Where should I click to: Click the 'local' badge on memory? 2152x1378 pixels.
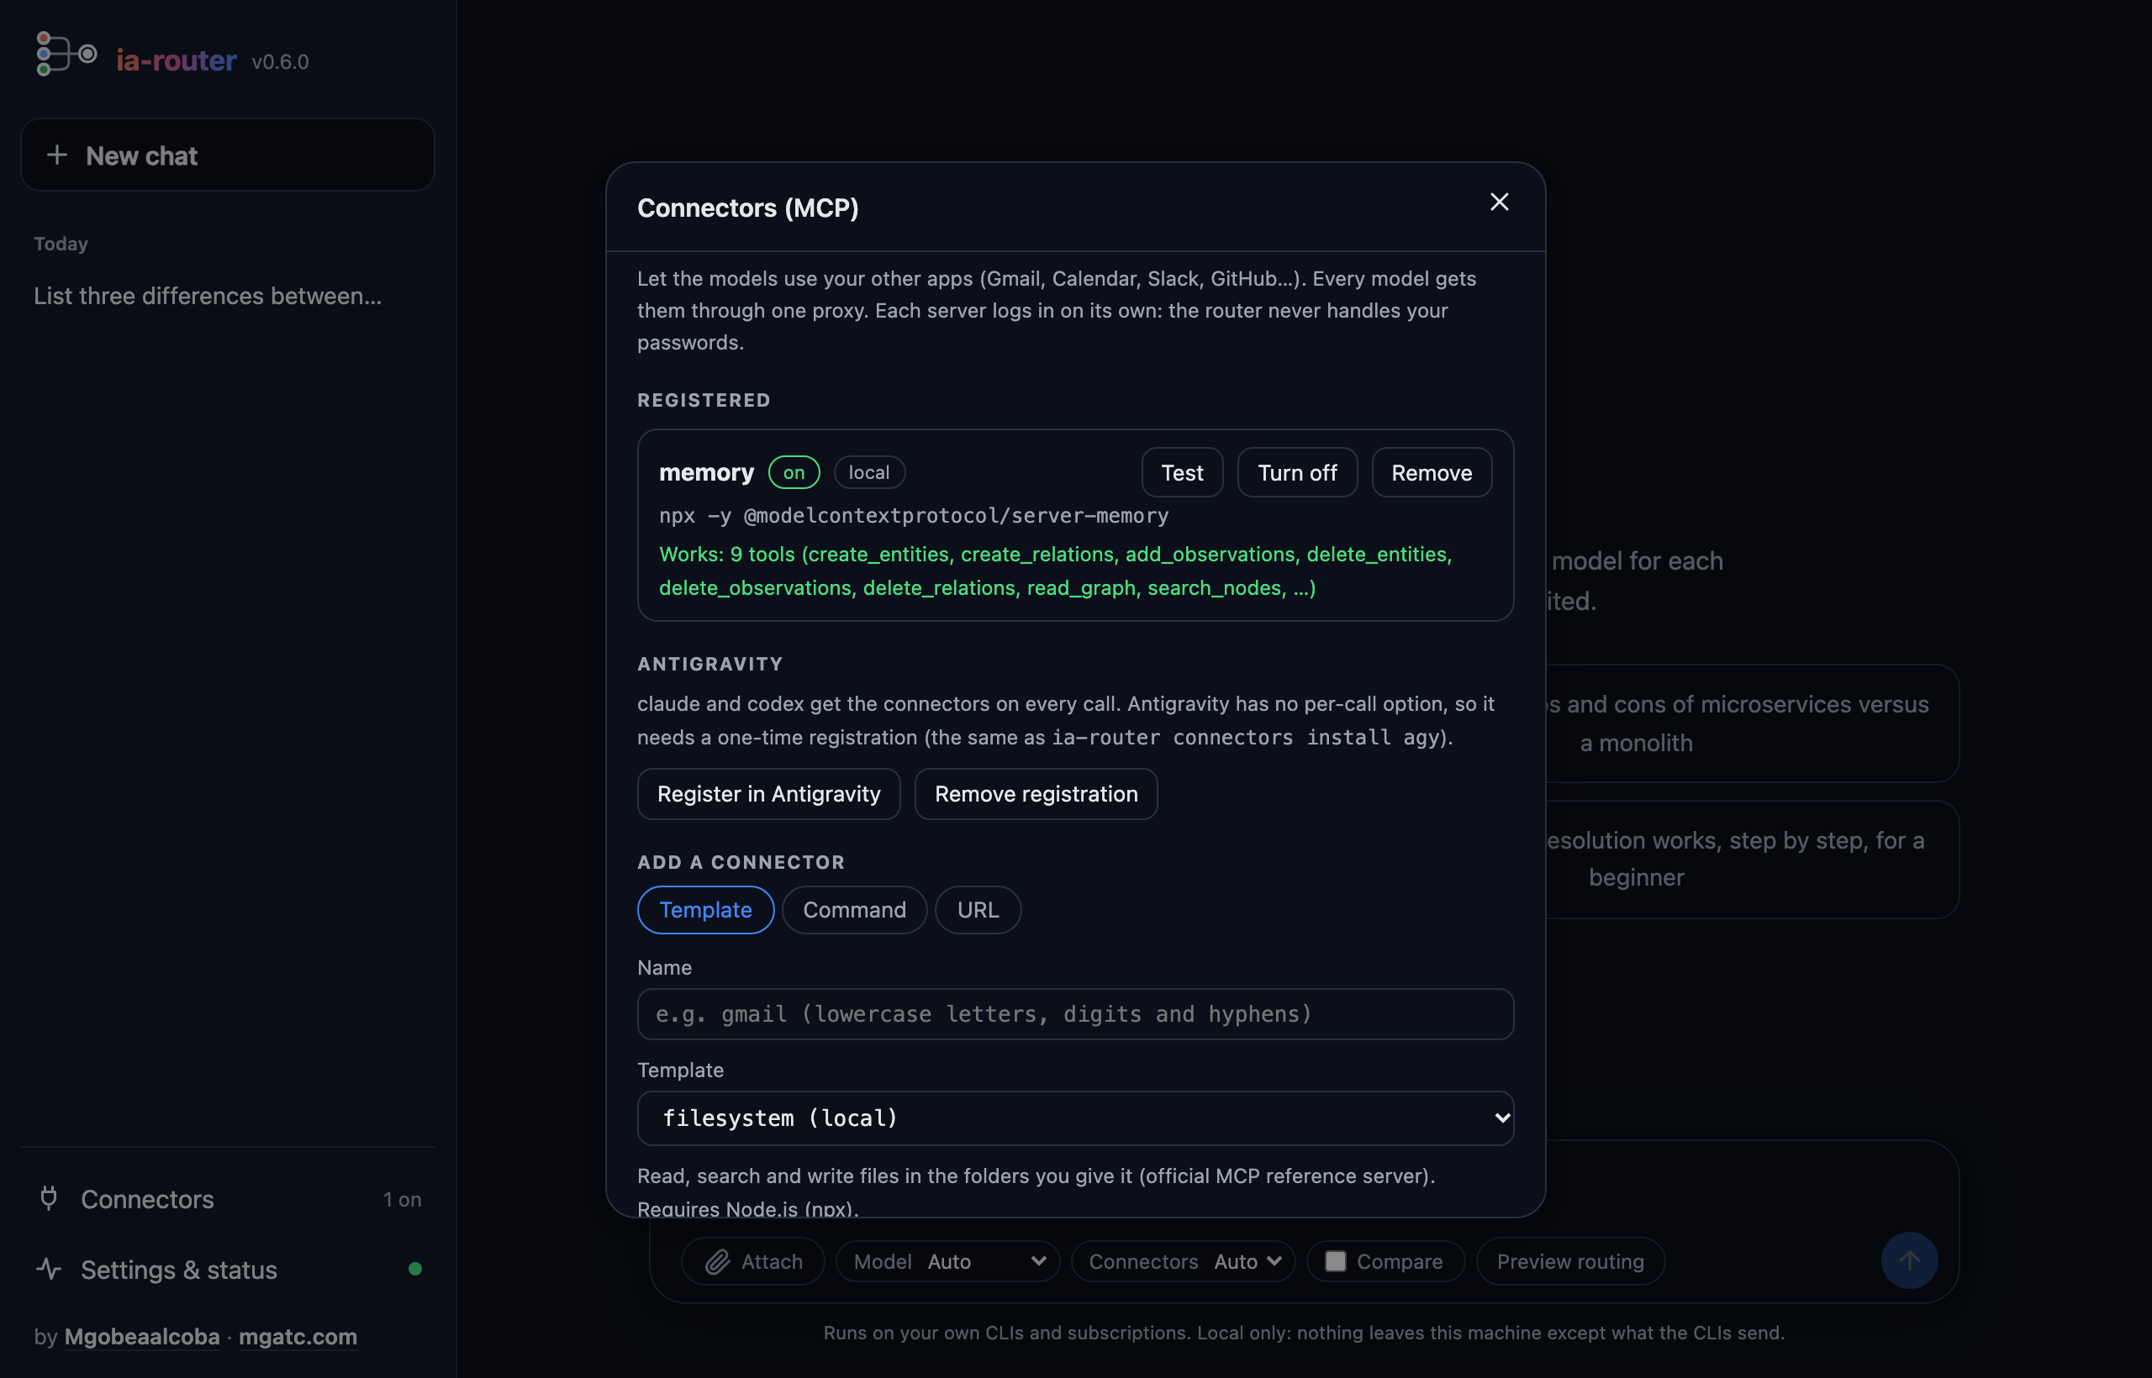(x=869, y=472)
